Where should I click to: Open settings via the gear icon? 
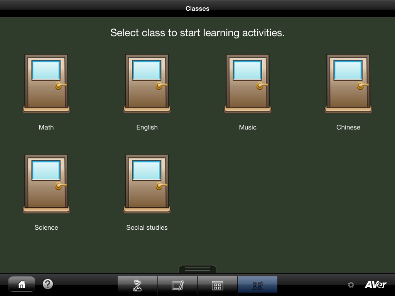coord(351,285)
